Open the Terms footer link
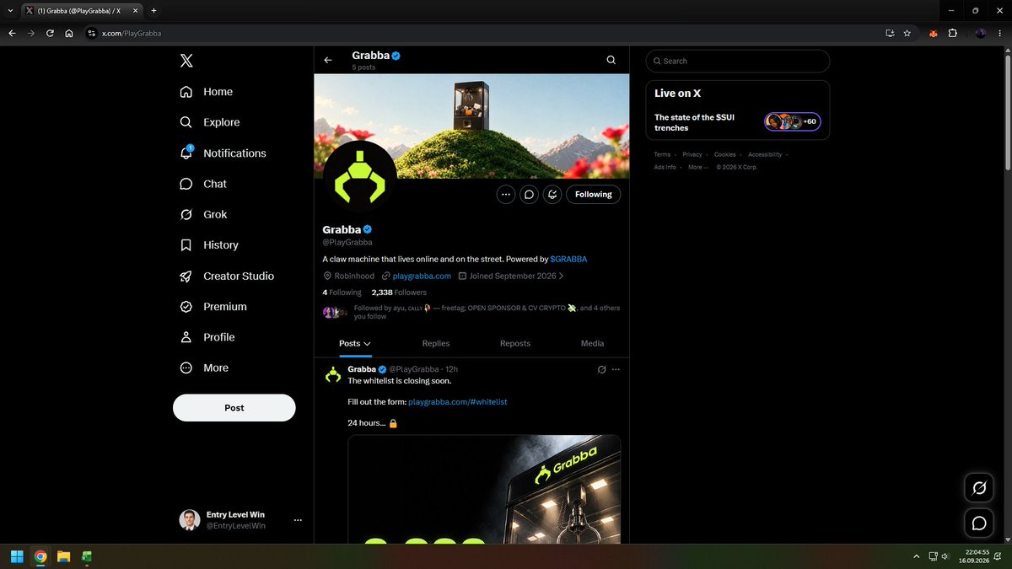The width and height of the screenshot is (1012, 569). pos(662,154)
